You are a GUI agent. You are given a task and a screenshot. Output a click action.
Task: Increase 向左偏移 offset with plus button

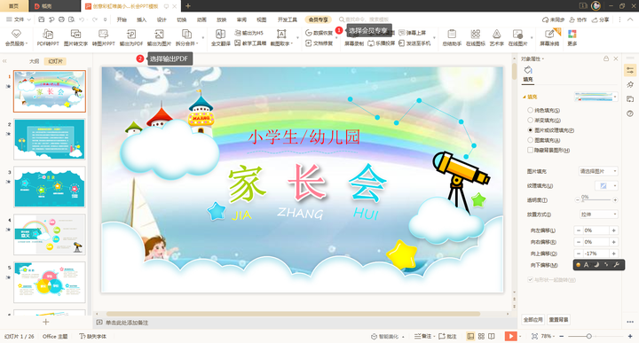614,230
